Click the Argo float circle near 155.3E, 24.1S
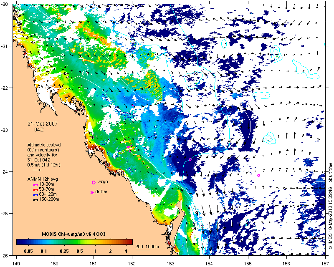 tap(258, 176)
